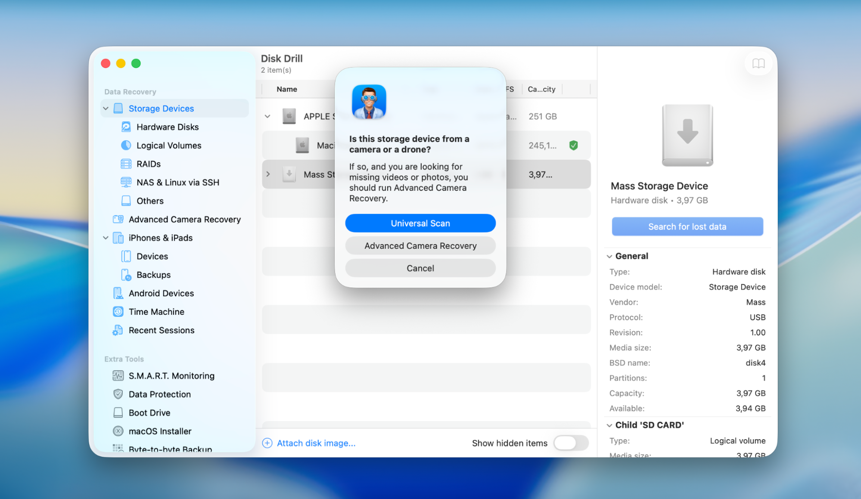Sort by the Ca...city column header
This screenshot has width=861, height=499.
click(541, 89)
